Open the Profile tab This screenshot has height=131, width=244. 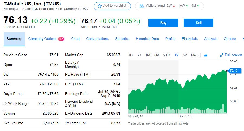click(x=170, y=39)
